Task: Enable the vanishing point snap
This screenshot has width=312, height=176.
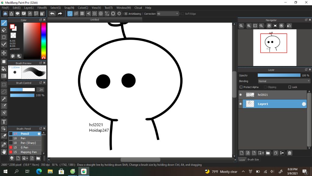Action: click(88, 13)
